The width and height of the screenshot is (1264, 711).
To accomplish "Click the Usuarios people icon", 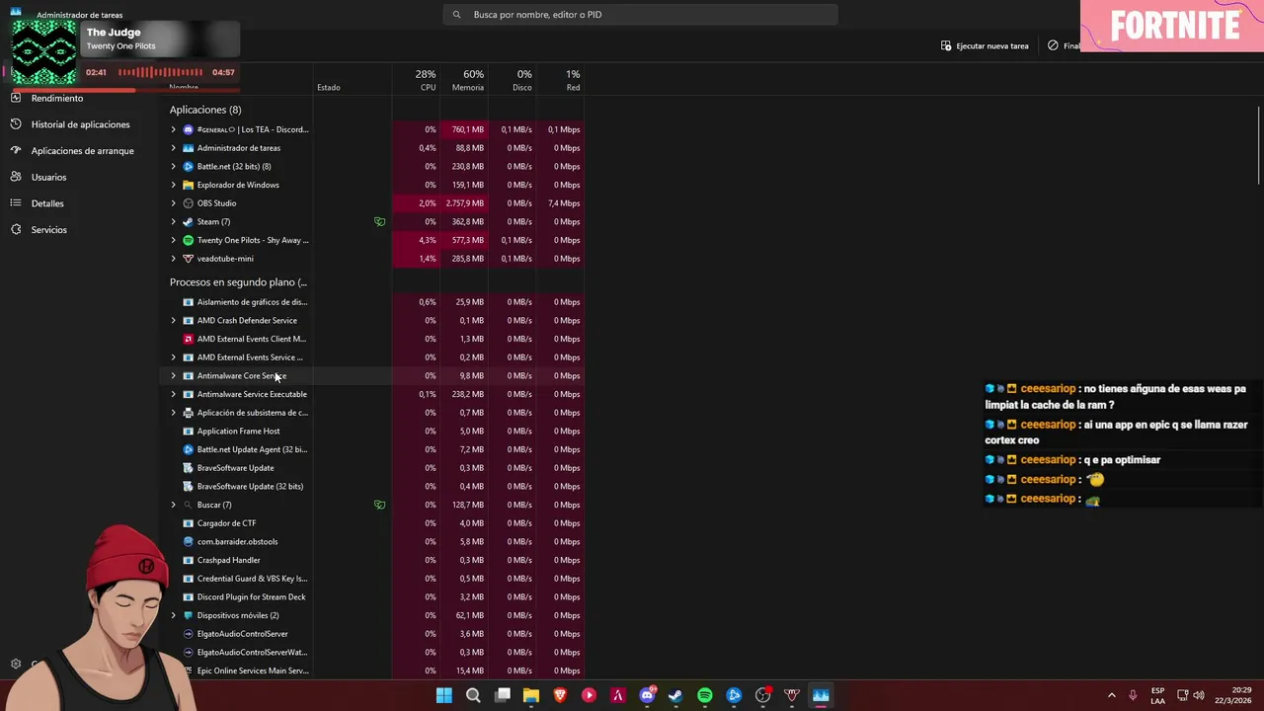I will pyautogui.click(x=16, y=177).
